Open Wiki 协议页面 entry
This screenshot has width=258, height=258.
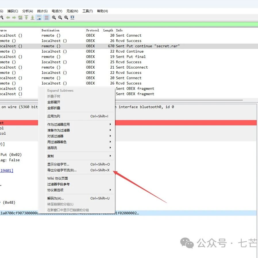tap(76, 179)
